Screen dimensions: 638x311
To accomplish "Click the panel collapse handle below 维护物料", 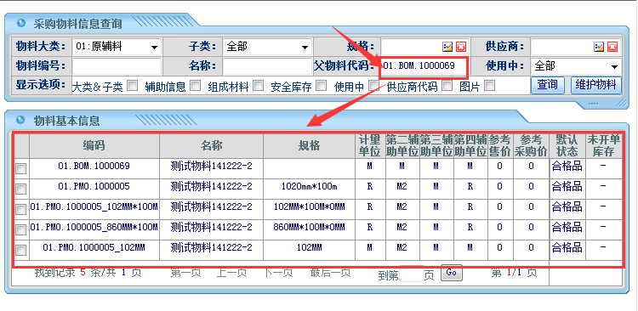I will coord(594,104).
